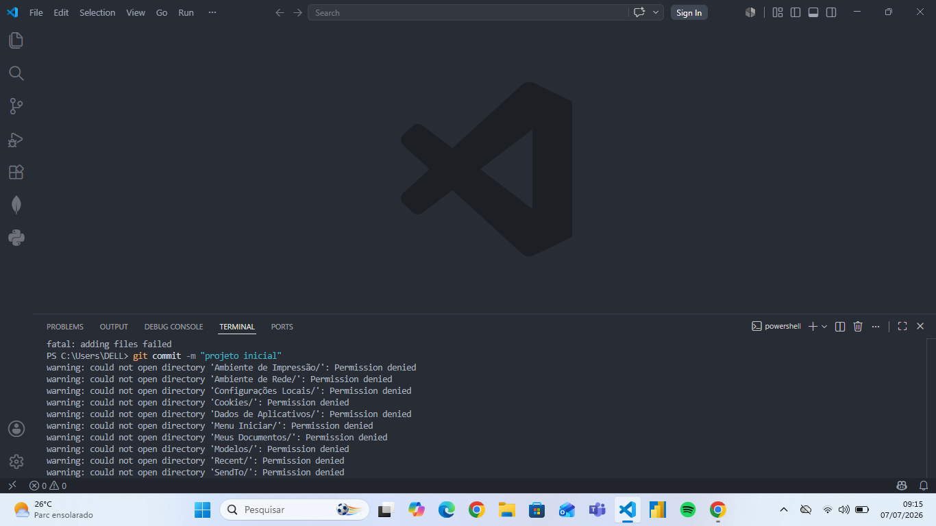
Task: Toggle the primary side bar layout button
Action: pyautogui.click(x=796, y=12)
